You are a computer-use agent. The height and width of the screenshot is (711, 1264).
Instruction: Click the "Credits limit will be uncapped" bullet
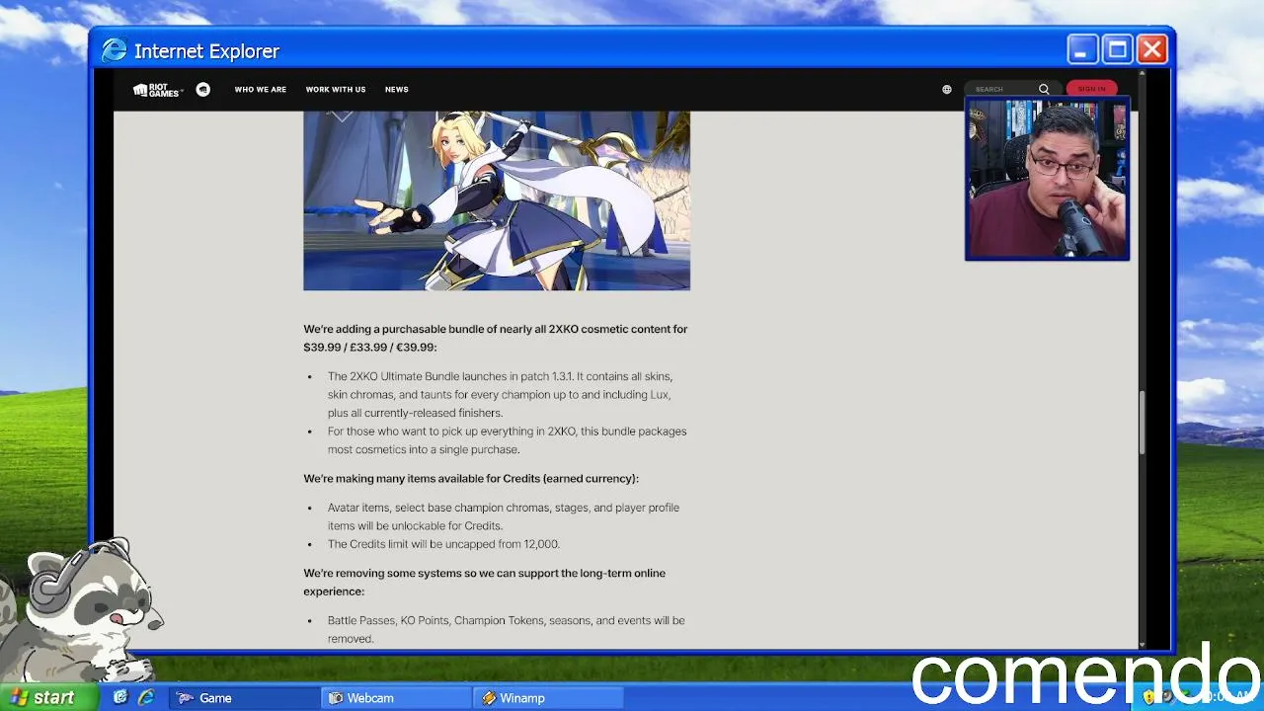[443, 544]
